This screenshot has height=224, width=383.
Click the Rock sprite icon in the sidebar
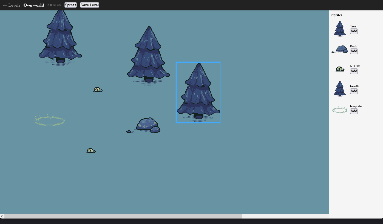(x=340, y=49)
